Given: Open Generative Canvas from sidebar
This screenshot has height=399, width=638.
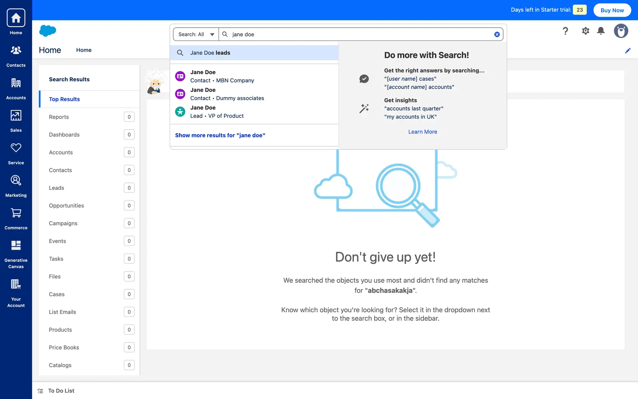Looking at the screenshot, I should (16, 246).
